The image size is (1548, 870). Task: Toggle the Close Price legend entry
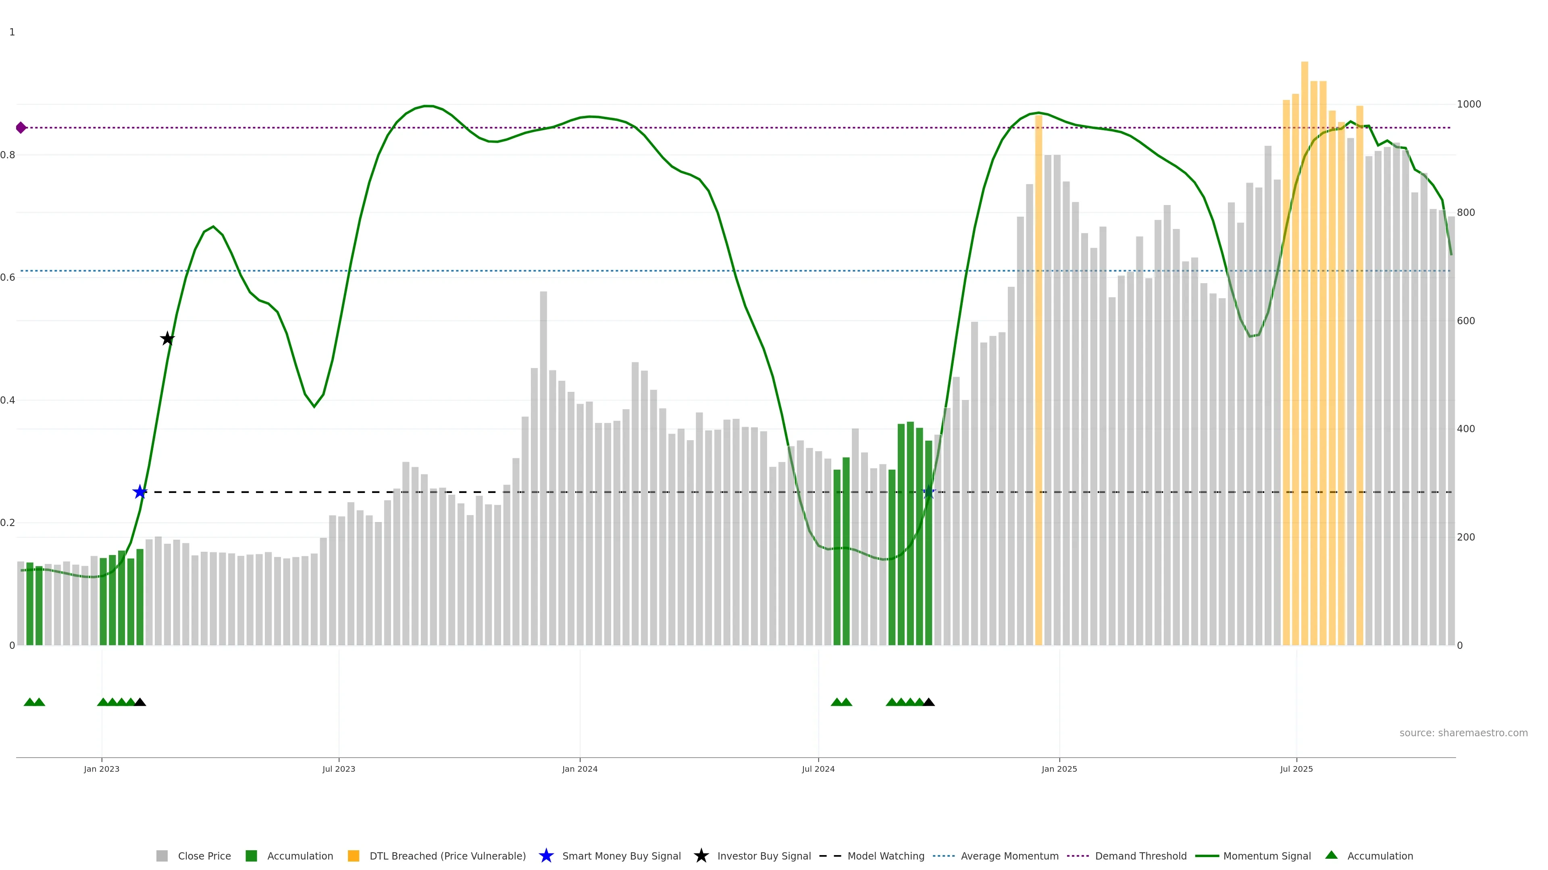pyautogui.click(x=204, y=856)
